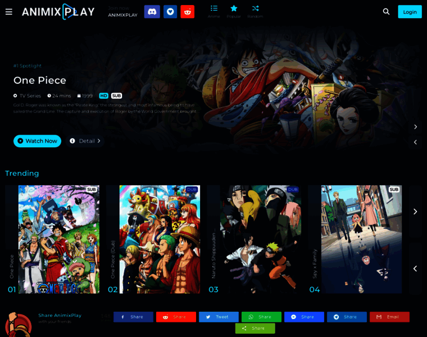Click Watch Now for One Piece
The image size is (427, 337).
(x=37, y=141)
